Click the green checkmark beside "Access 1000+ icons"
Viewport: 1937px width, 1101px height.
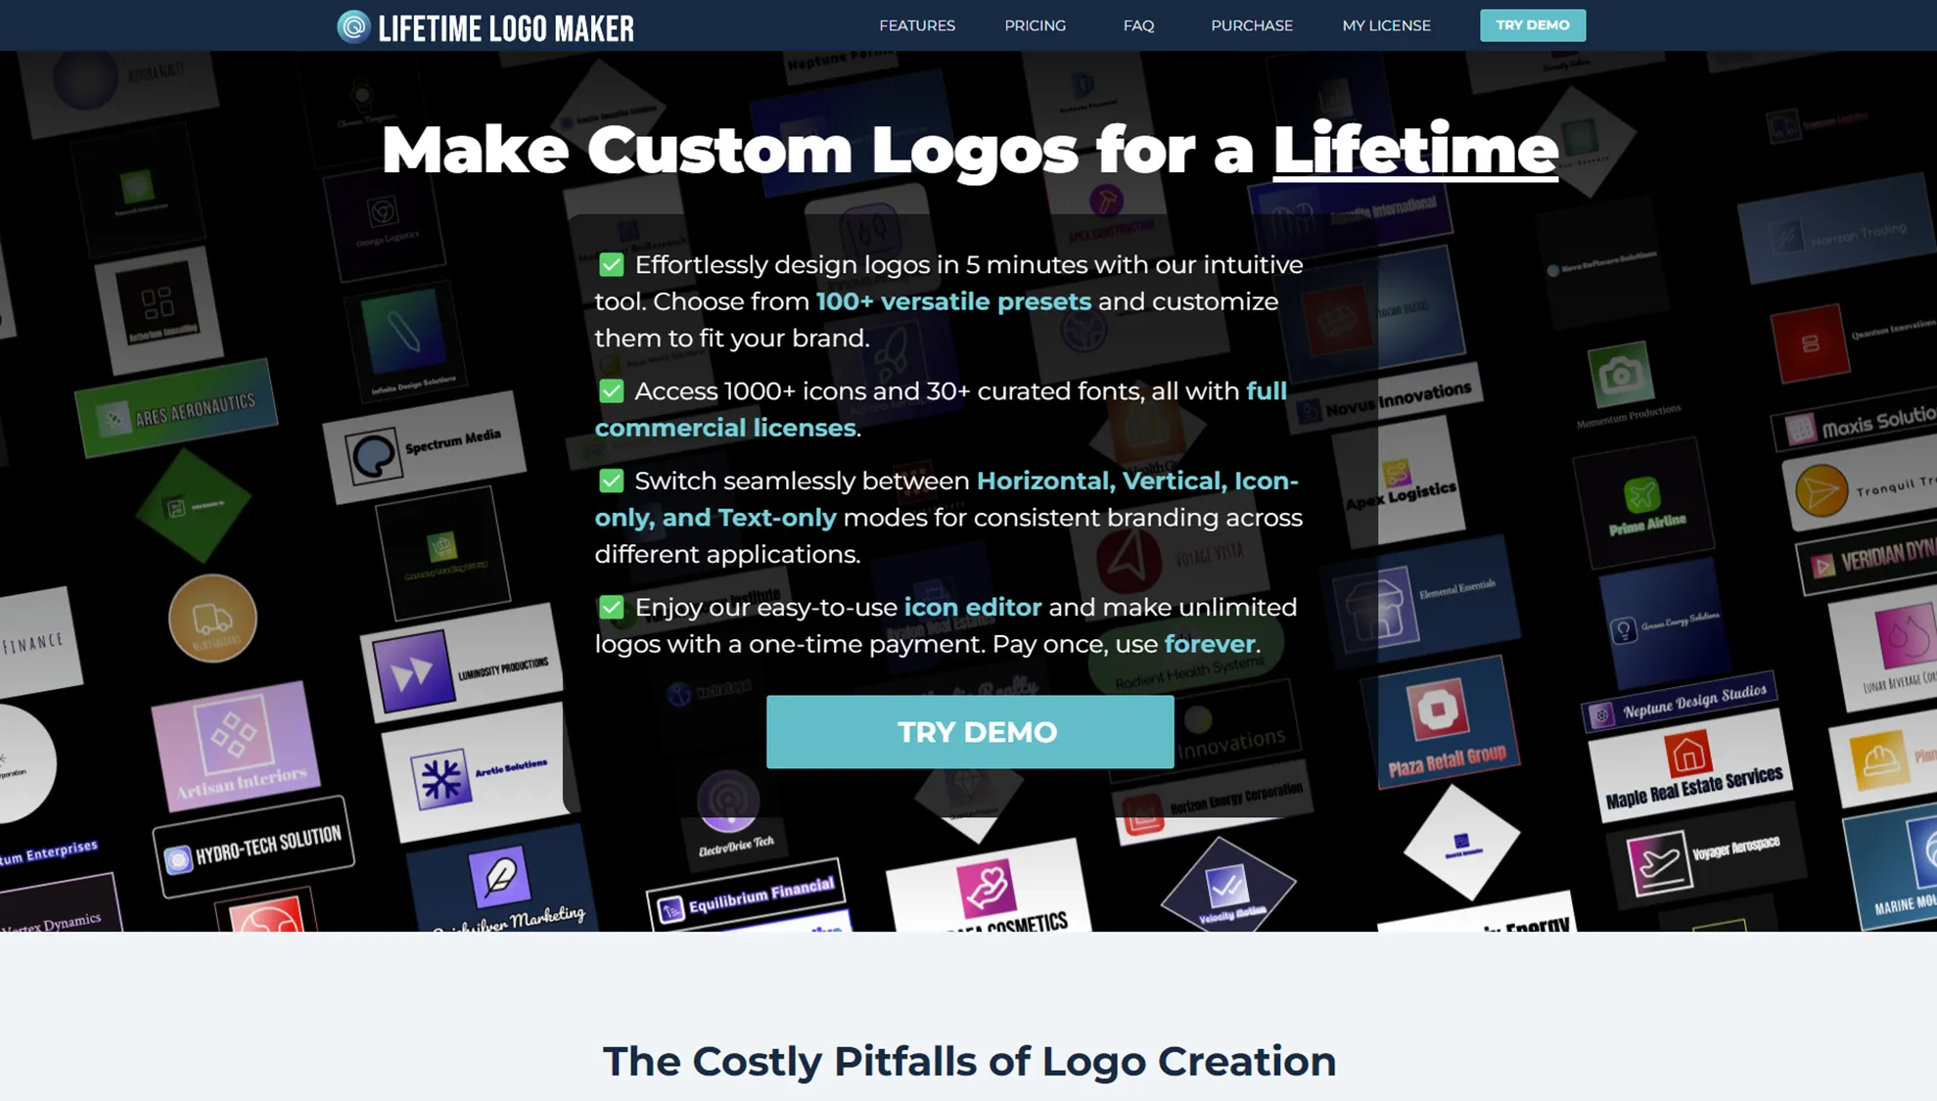click(x=611, y=390)
